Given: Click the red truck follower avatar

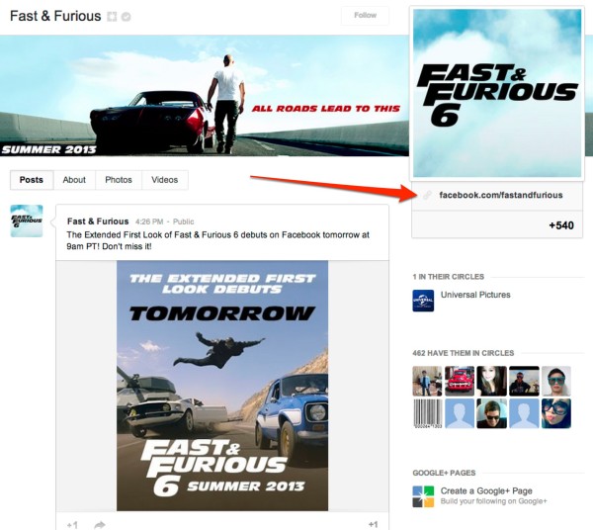Looking at the screenshot, I should click(x=460, y=381).
